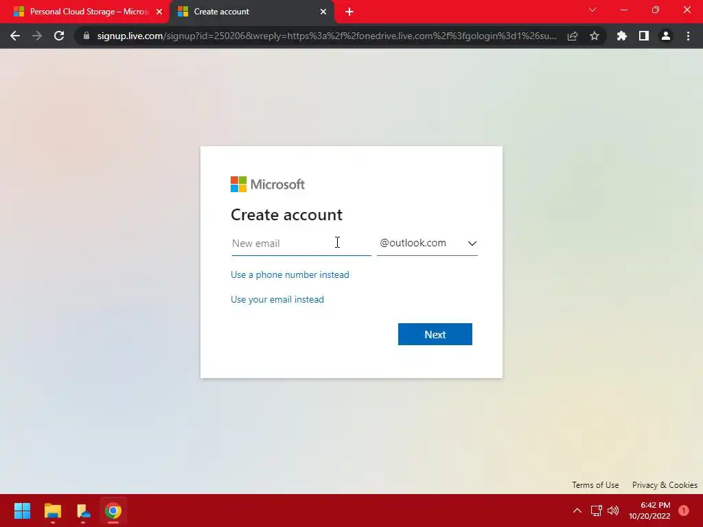
Task: Open the share page icon
Action: 573,36
